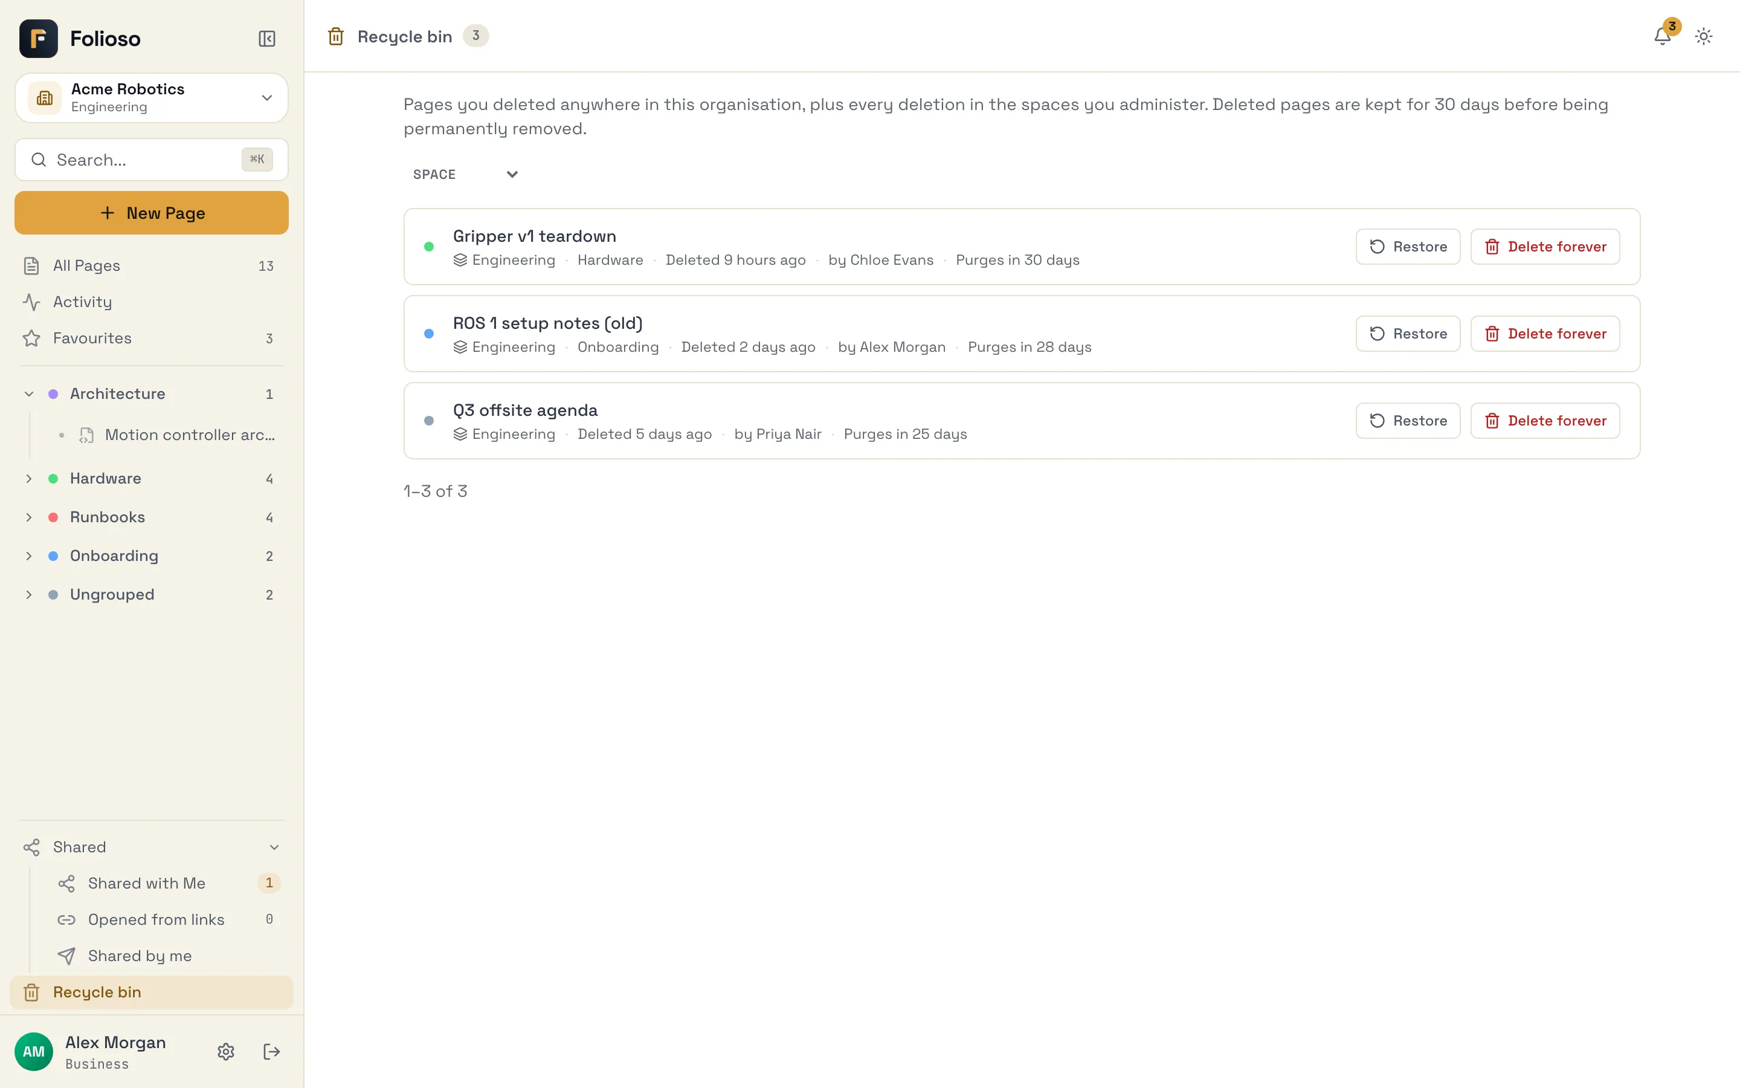Viewport: 1740px width, 1088px height.
Task: Click the ROS 1 setup notes (old) title
Action: click(548, 323)
